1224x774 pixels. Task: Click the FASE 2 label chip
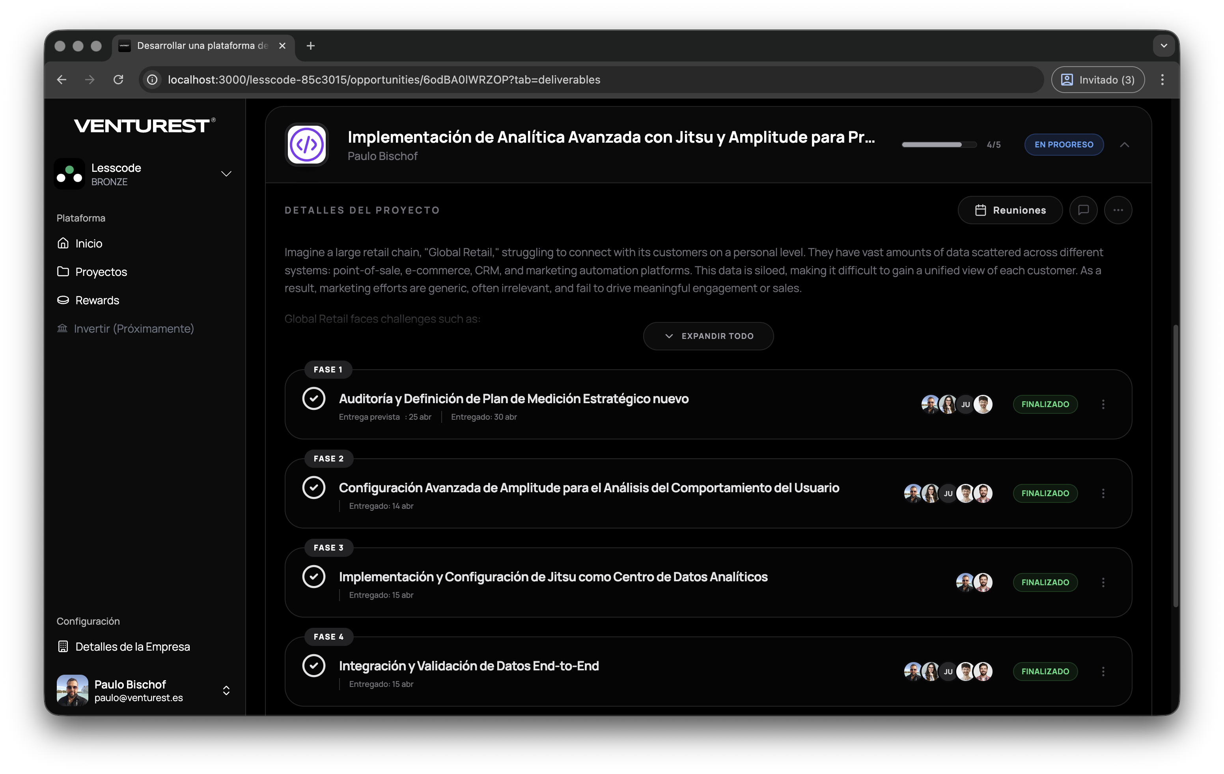(328, 458)
